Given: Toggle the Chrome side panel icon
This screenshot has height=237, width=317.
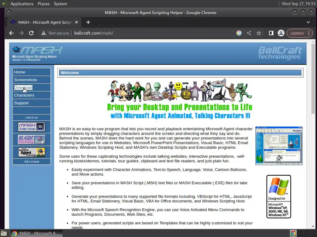Looking at the screenshot, I should (271, 33).
